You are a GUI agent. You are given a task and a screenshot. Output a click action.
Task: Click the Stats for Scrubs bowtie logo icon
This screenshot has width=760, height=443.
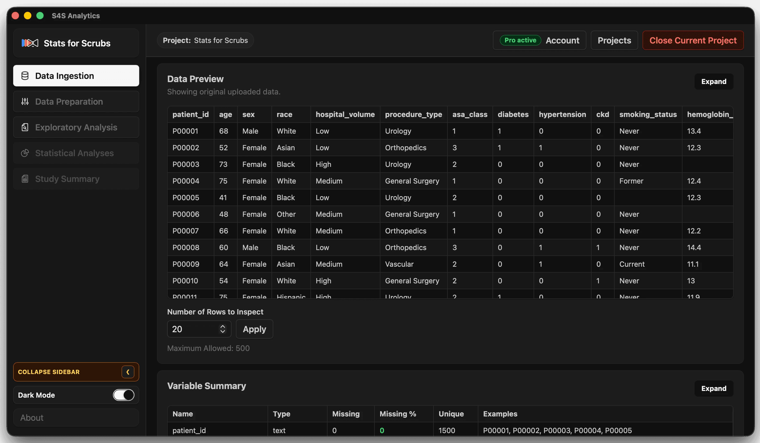coord(30,43)
